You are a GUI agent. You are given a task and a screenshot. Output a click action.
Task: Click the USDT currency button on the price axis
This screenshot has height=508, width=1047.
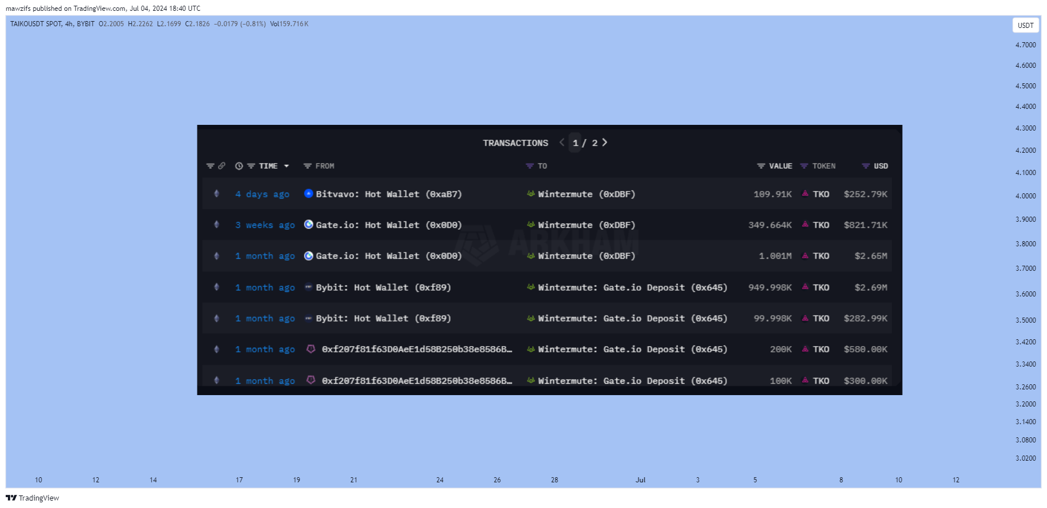point(1025,25)
